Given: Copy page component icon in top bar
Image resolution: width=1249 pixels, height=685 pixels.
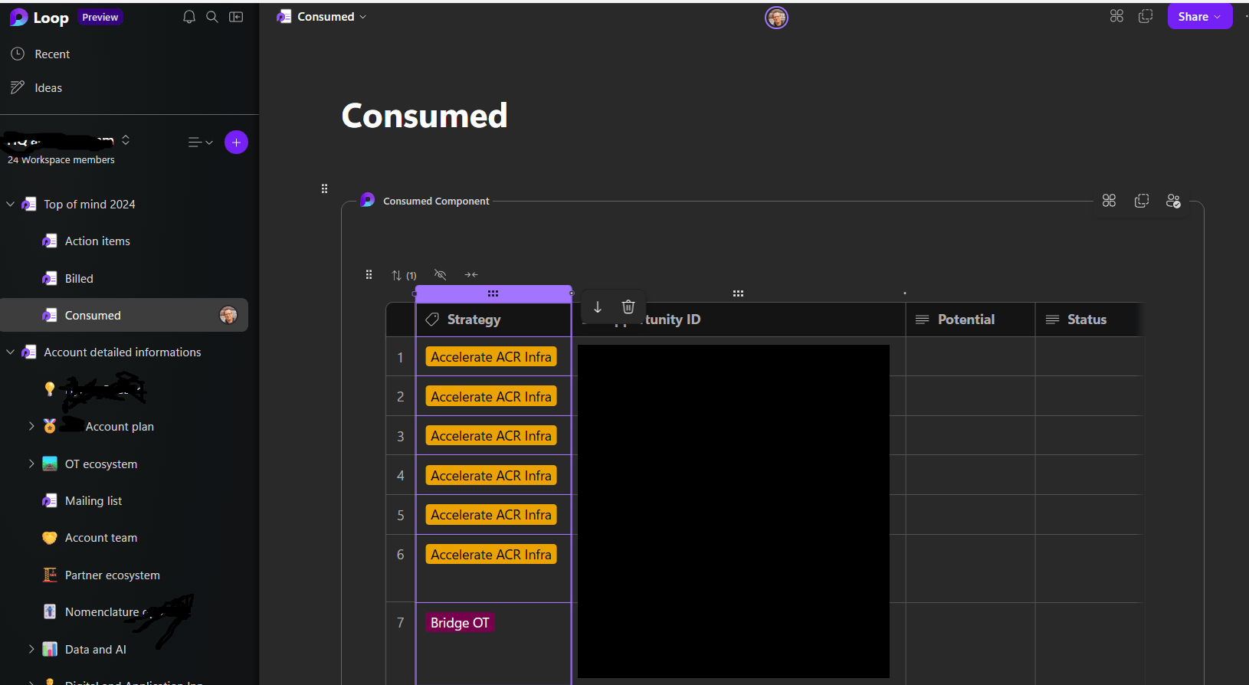Looking at the screenshot, I should click(x=1146, y=16).
